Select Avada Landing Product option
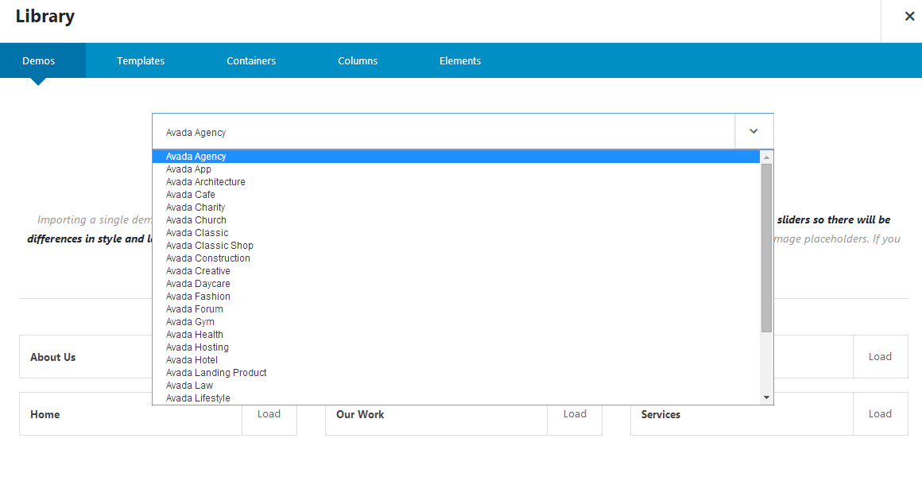 point(456,373)
